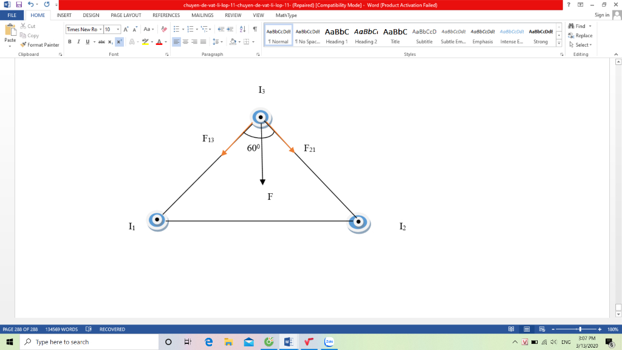Open the font name combo box

(84, 29)
